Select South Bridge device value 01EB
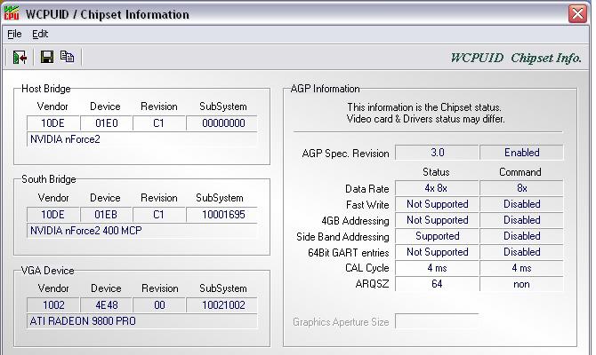596x355 pixels. click(106, 215)
